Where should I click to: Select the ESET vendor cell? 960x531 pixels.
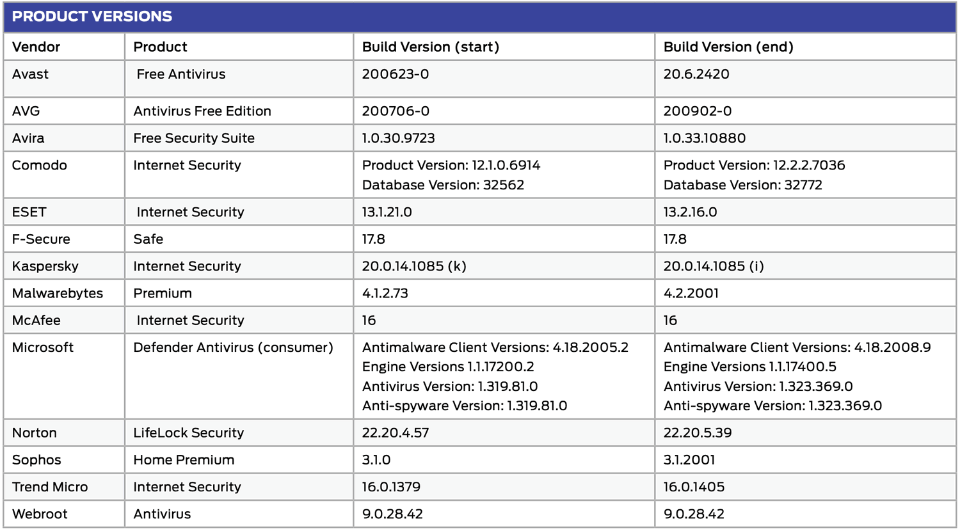[x=29, y=212]
